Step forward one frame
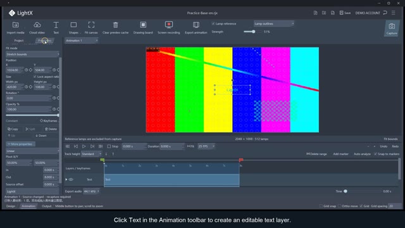This screenshot has height=228, width=405. pos(92,146)
